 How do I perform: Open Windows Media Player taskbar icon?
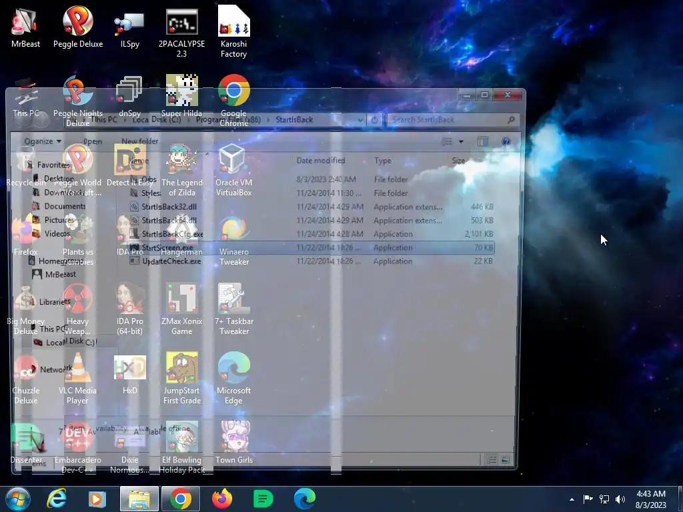(x=97, y=499)
